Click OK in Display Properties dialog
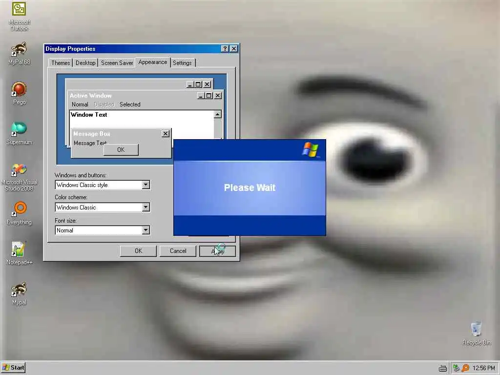 (138, 251)
